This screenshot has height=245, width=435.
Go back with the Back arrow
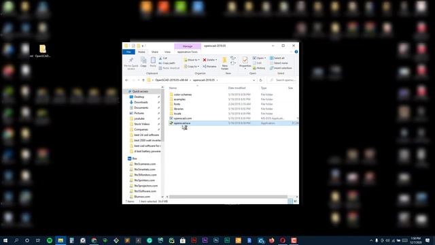[x=127, y=80]
